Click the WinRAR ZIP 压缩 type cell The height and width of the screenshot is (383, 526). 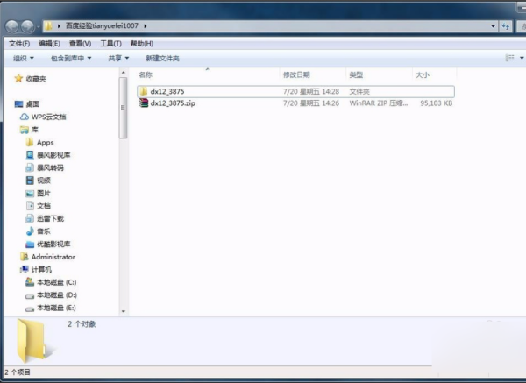(x=379, y=103)
